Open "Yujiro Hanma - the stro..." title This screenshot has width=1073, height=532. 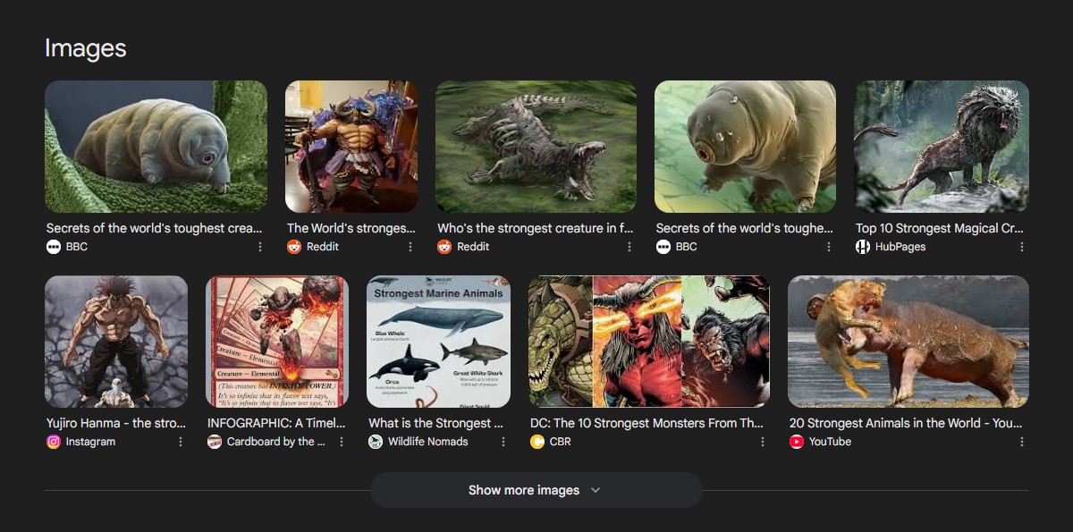click(x=116, y=423)
